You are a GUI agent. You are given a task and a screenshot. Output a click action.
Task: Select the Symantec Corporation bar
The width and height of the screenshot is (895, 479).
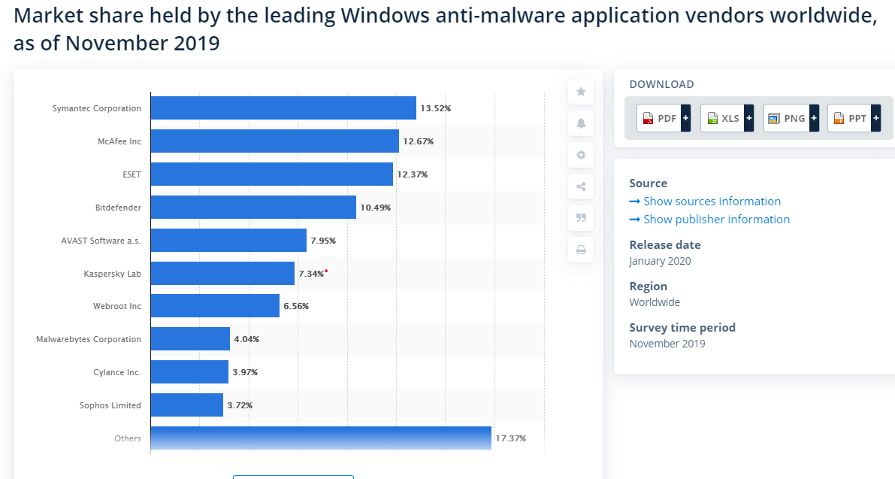pyautogui.click(x=284, y=108)
